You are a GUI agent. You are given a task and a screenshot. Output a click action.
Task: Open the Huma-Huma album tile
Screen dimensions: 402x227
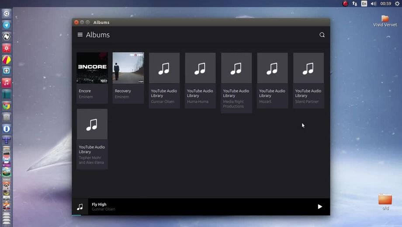pyautogui.click(x=200, y=68)
